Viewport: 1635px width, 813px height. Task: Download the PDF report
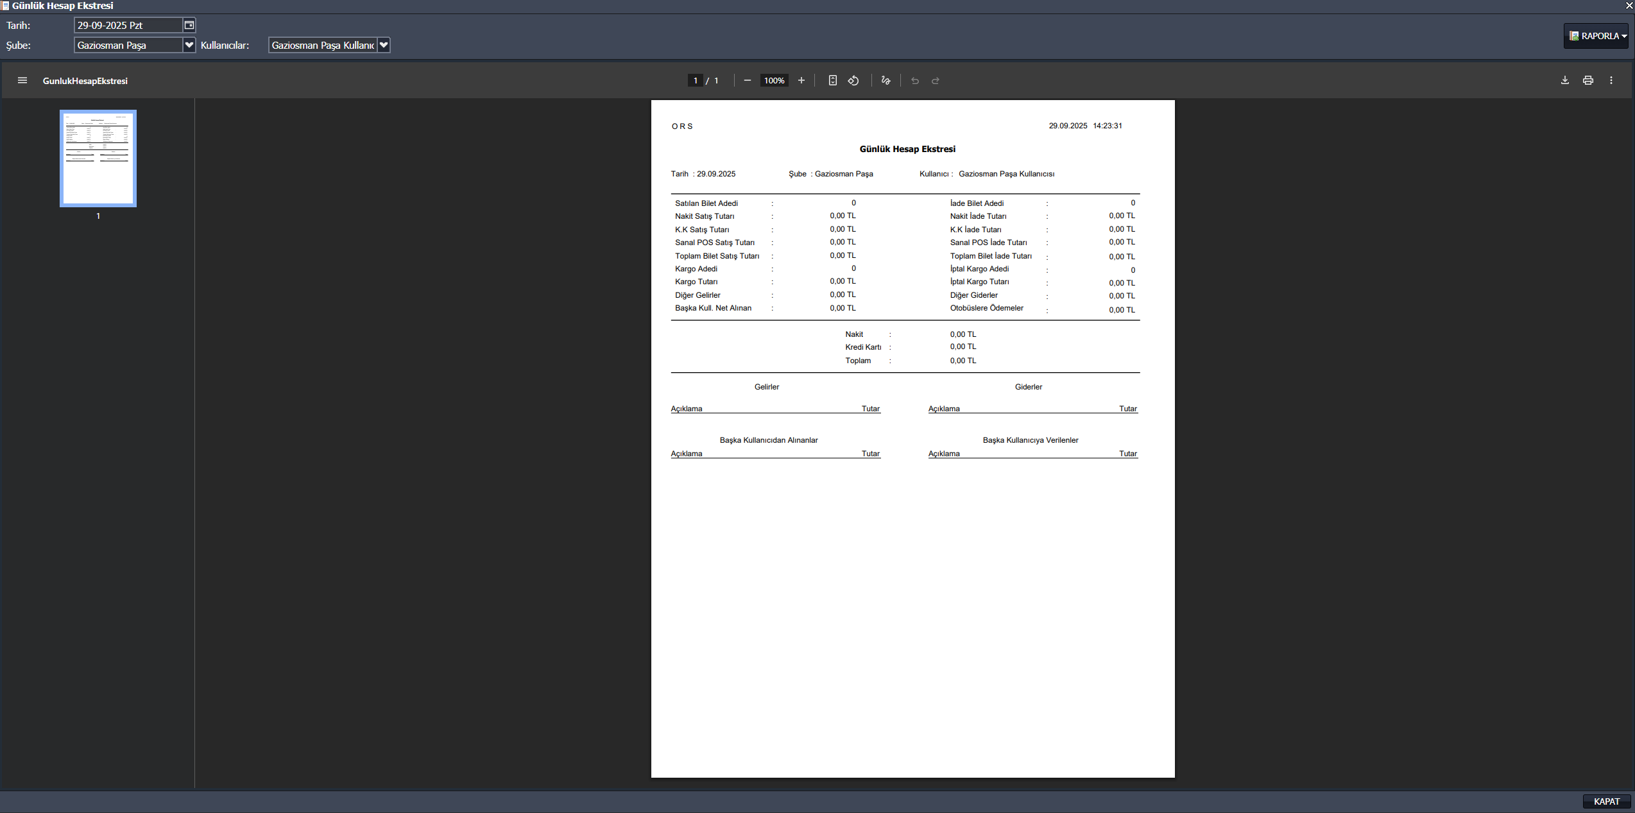[x=1564, y=80]
